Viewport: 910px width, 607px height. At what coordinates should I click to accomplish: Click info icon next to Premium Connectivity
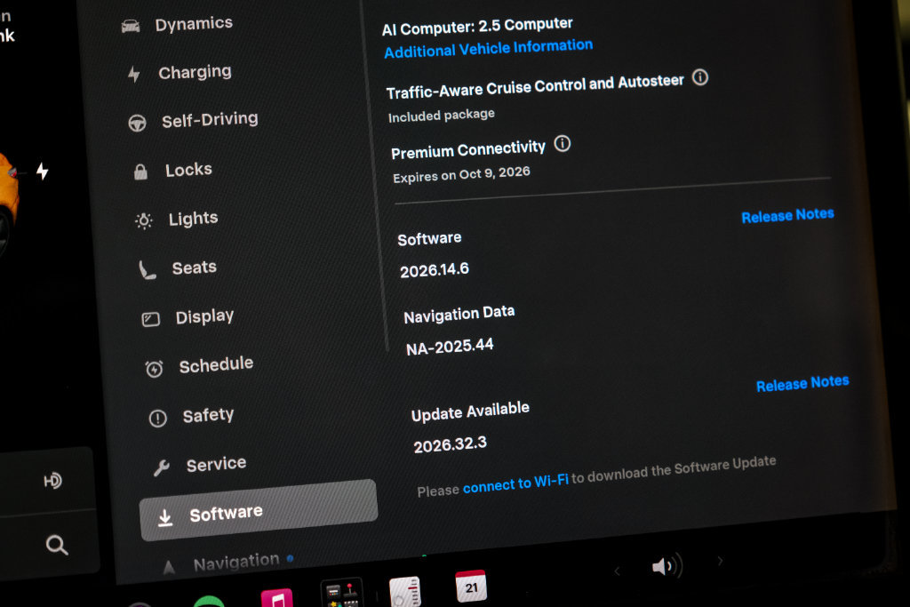562,143
